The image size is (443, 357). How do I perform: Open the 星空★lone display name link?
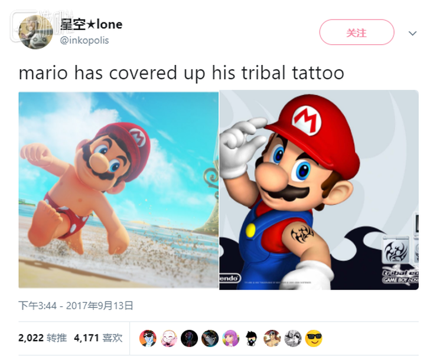91,25
